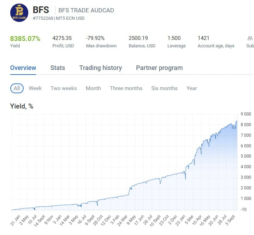254x235 pixels.
Task: Click the 4275.35 profit value
Action: [62, 38]
